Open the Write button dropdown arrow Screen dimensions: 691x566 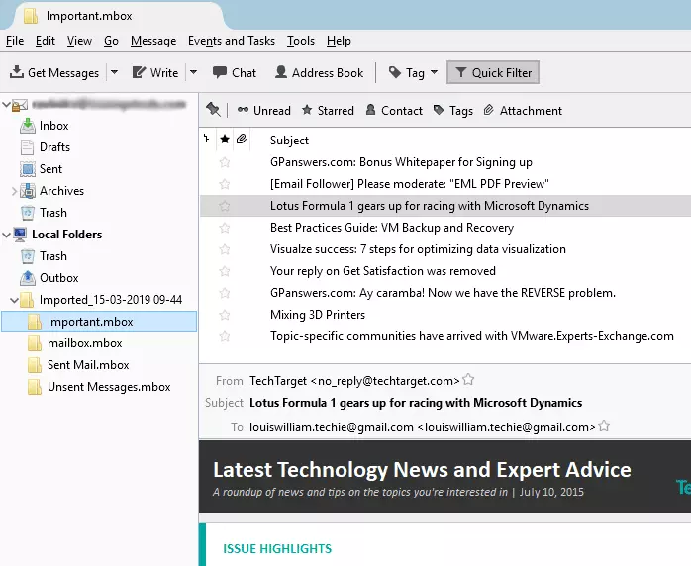(x=193, y=73)
